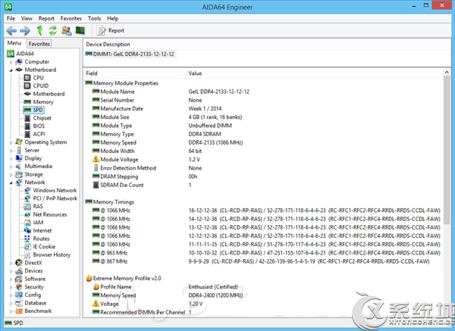
Task: Collapse the Network tree node
Action: (x=11, y=183)
